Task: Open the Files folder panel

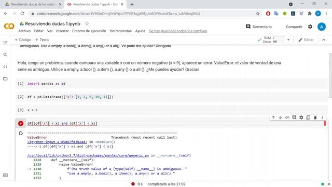Action: pyautogui.click(x=5, y=78)
